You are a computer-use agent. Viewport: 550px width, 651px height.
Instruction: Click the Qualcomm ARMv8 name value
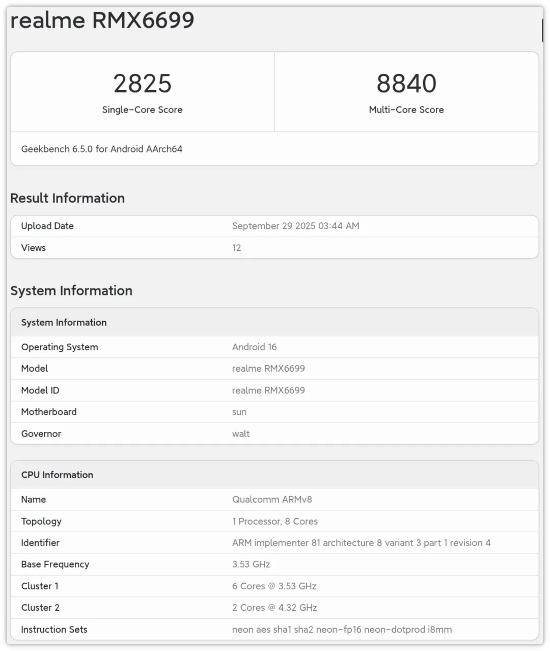click(x=272, y=500)
